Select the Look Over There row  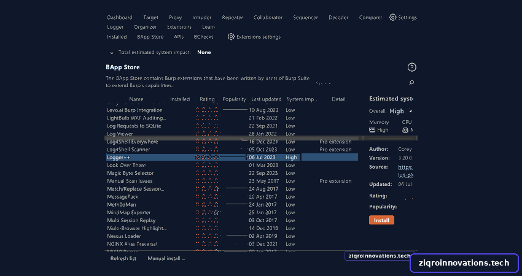[x=232, y=165]
